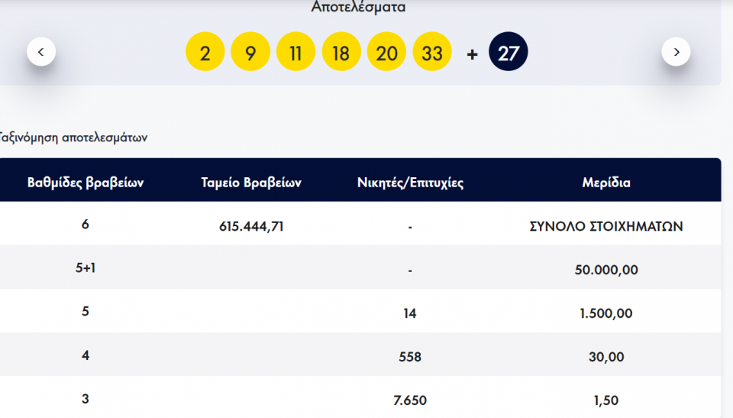The image size is (733, 418).
Task: Click the Νικητές/Επιτυχίες column header
Action: point(410,183)
